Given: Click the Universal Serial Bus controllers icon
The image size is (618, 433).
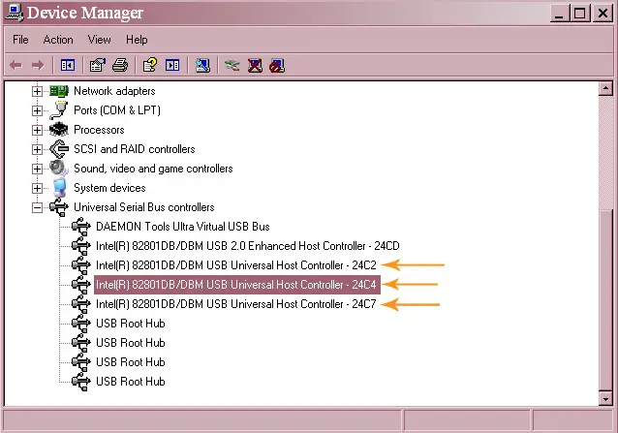Looking at the screenshot, I should click(59, 207).
